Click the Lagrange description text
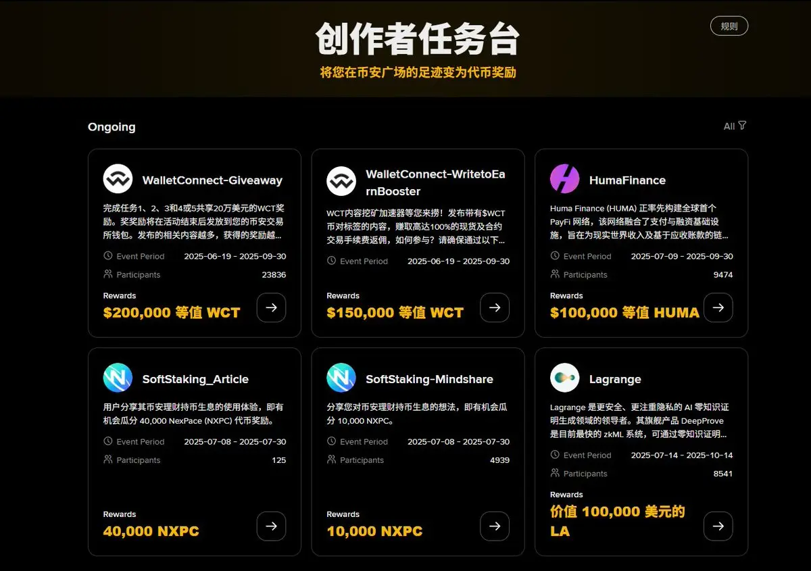The width and height of the screenshot is (811, 571). [x=640, y=420]
